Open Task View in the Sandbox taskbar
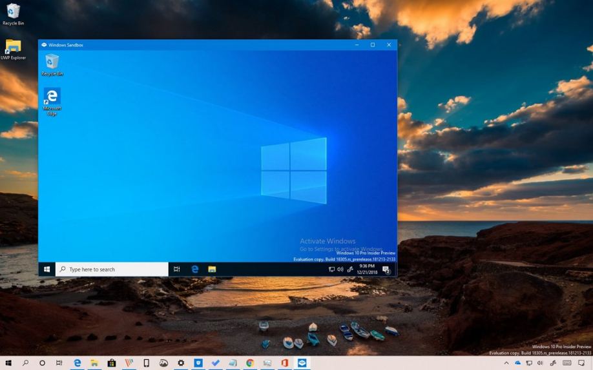The width and height of the screenshot is (593, 370). [177, 269]
